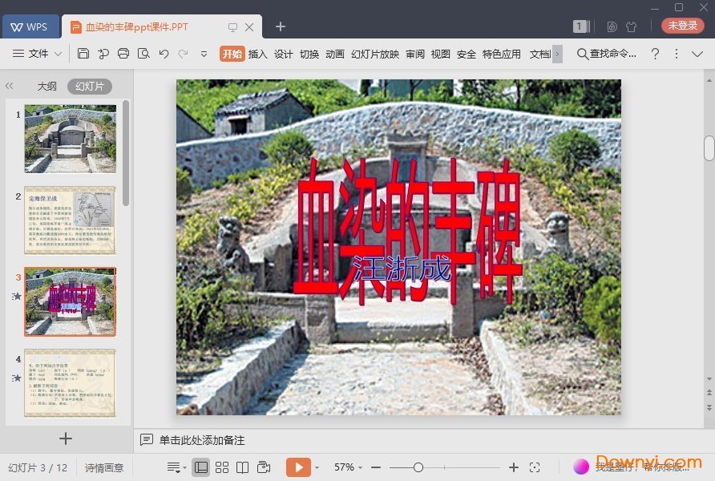715x481 pixels.
Task: Expand the slideshow play options arrow
Action: (317, 467)
